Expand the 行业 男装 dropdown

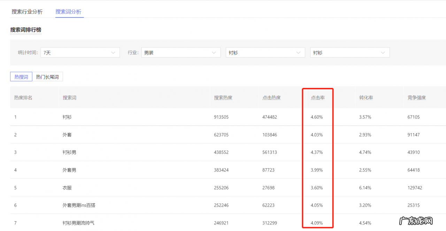click(180, 53)
